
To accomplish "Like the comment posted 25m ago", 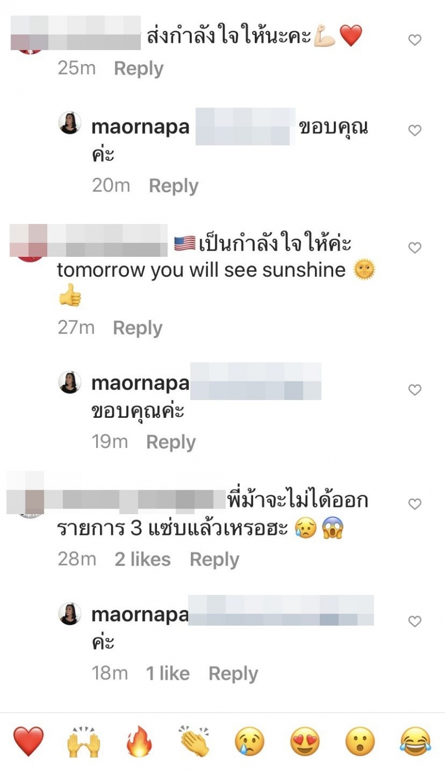I will point(415,40).
